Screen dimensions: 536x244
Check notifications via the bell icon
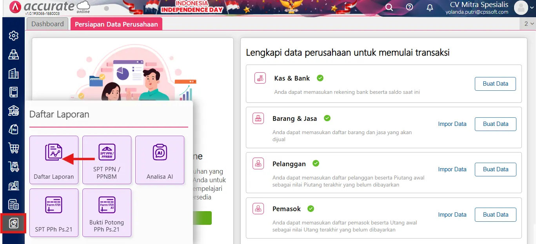pos(429,7)
